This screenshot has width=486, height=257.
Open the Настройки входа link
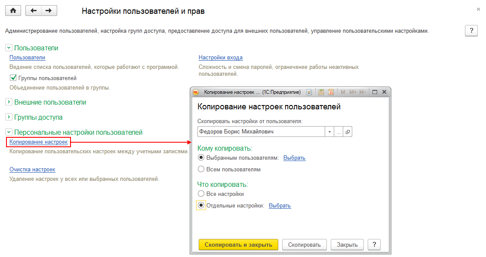tap(220, 57)
